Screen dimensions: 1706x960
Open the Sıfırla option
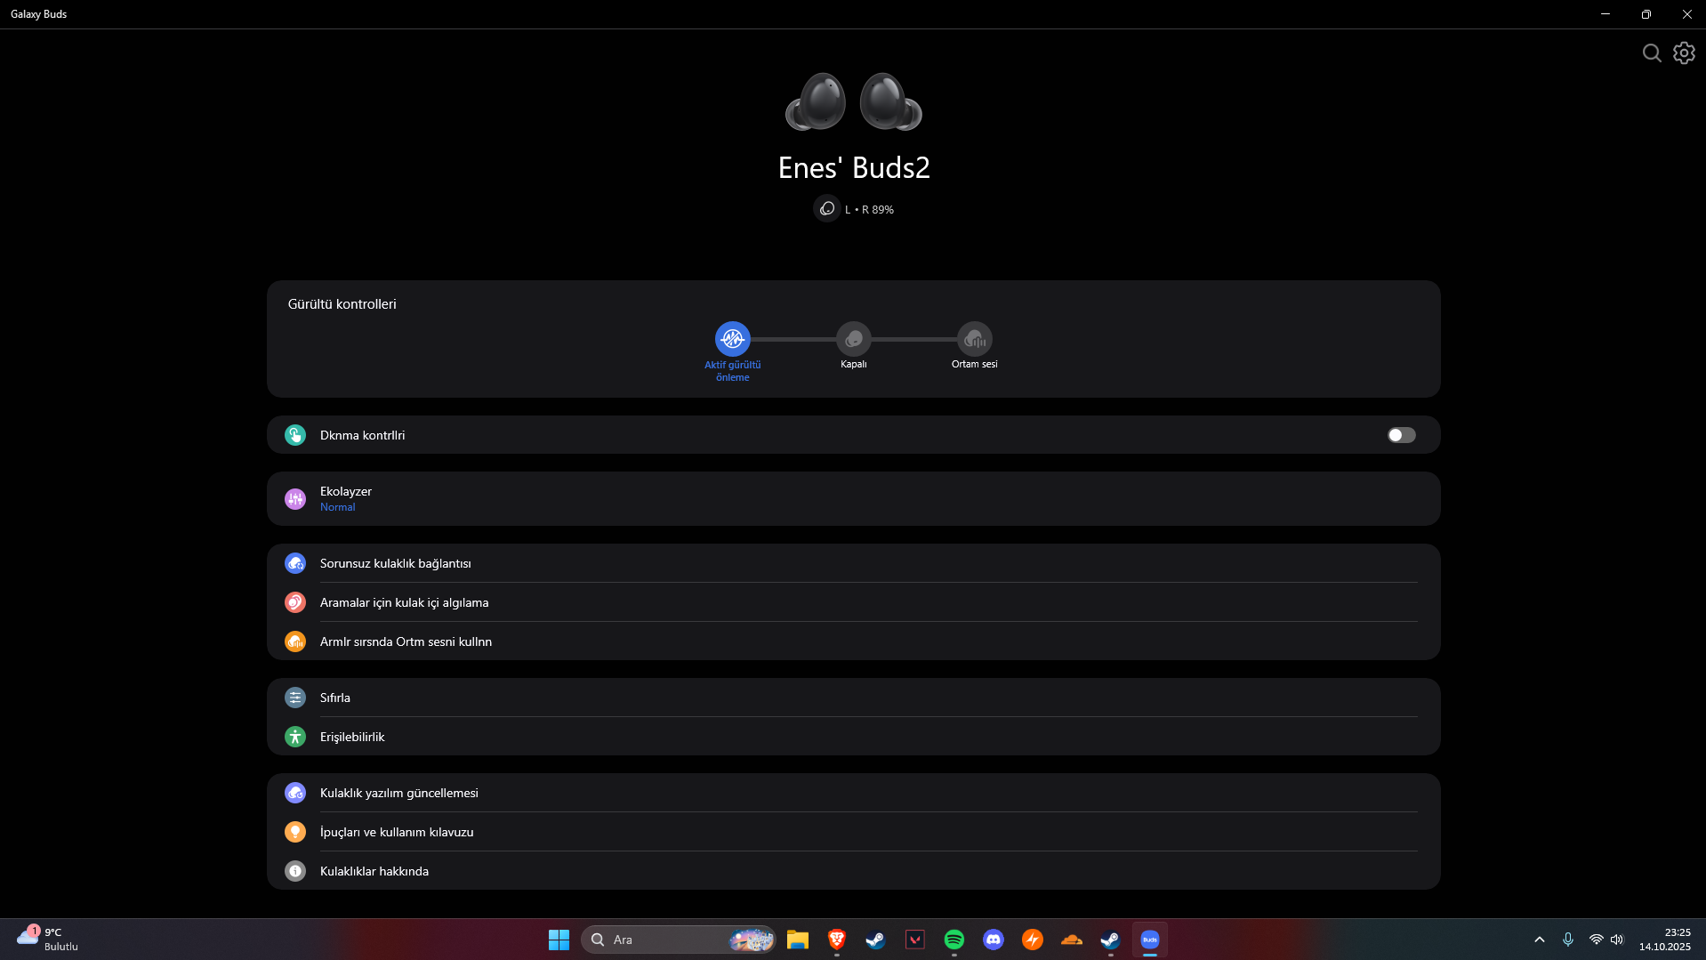(x=853, y=698)
